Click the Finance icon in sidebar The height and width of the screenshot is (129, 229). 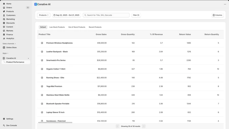4,34
